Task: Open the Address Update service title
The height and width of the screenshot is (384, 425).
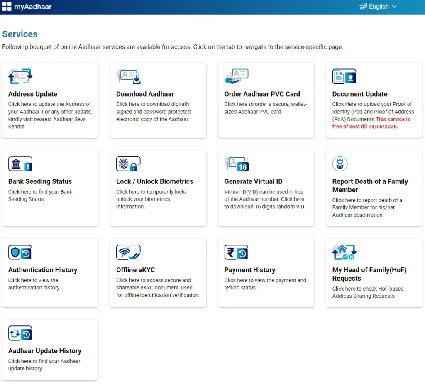Action: click(x=32, y=94)
